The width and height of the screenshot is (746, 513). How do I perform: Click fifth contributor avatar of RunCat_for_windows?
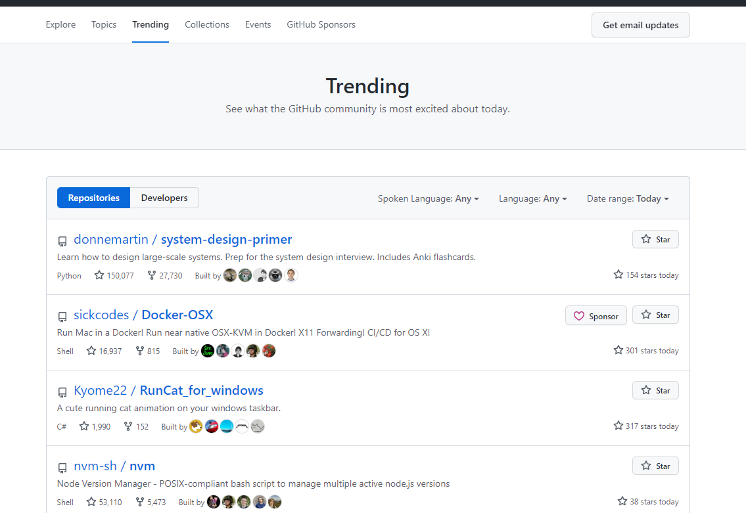tap(258, 426)
